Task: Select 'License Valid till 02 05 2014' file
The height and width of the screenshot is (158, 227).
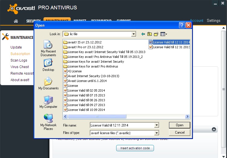Action: (x=84, y=90)
